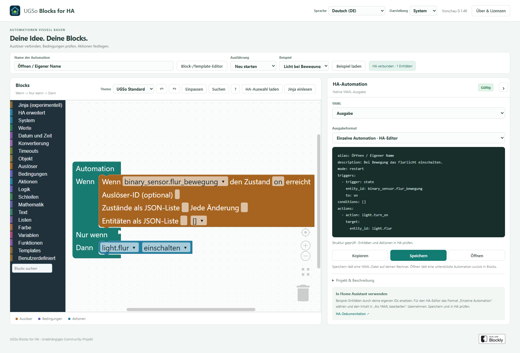
Task: Center the workspace with the crosshair icon
Action: 305,232
